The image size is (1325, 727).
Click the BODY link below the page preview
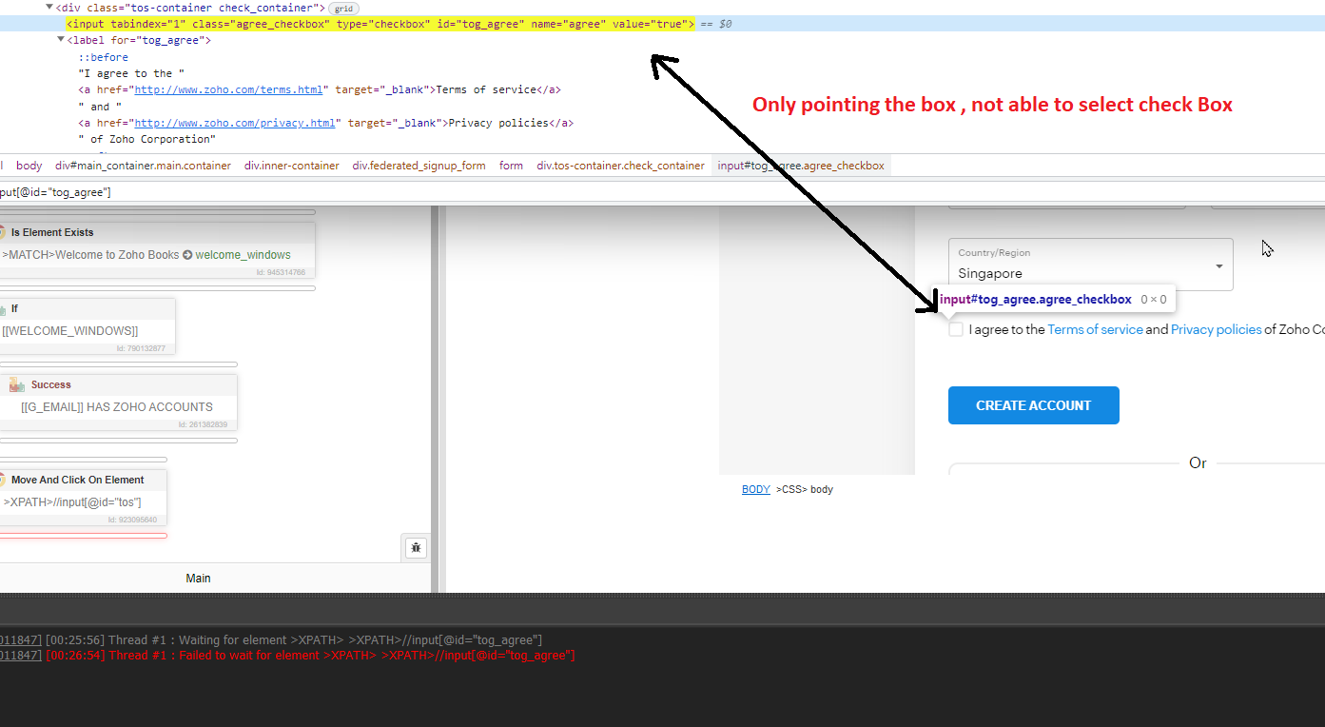(x=755, y=488)
